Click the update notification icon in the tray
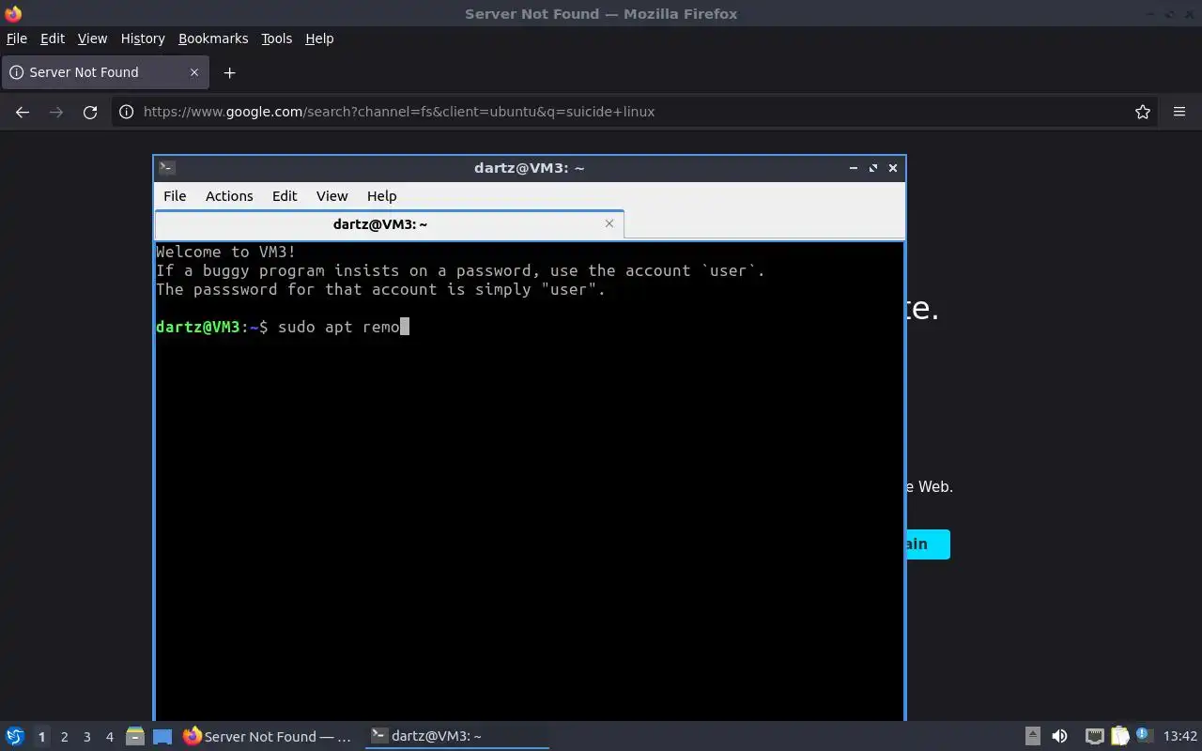The height and width of the screenshot is (751, 1202). 1144,736
